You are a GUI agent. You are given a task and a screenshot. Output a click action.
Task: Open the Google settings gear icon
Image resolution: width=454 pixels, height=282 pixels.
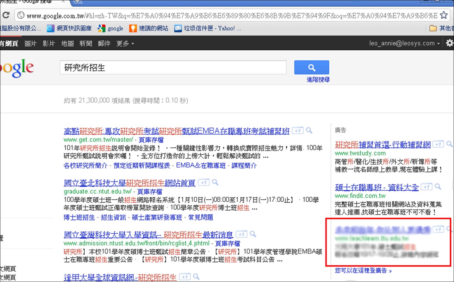pyautogui.click(x=450, y=43)
